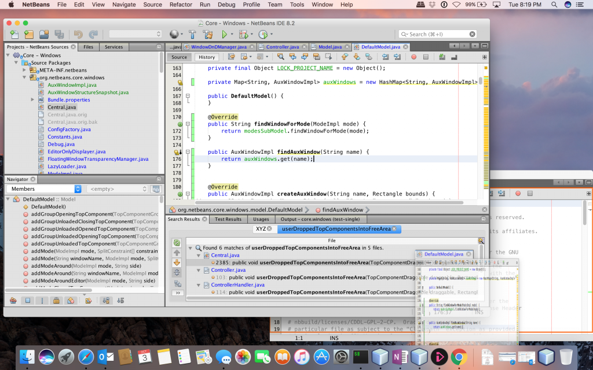Open Terminal from the Dock
This screenshot has height=370, width=593.
point(360,356)
